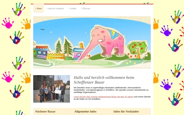Click the paragraph starting 'Wir betreiben einen'
The width and height of the screenshot is (184, 115).
[x=111, y=90]
